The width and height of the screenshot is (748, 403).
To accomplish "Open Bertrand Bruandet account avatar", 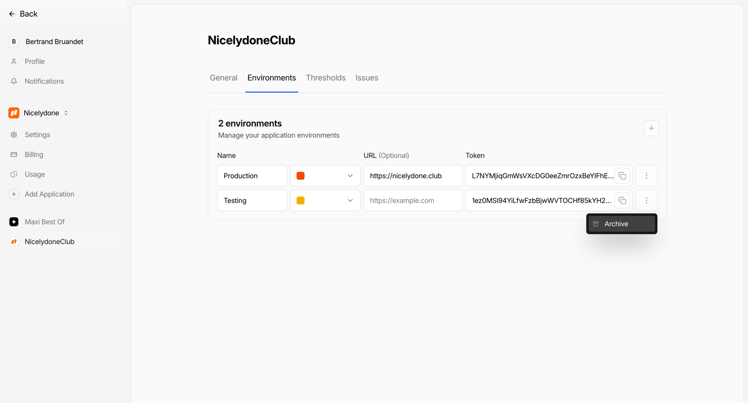I will tap(14, 42).
